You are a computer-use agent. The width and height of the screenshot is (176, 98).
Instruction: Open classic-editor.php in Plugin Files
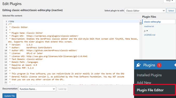(152, 22)
